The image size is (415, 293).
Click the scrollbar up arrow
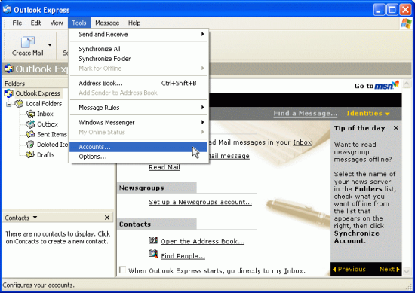pos(407,84)
